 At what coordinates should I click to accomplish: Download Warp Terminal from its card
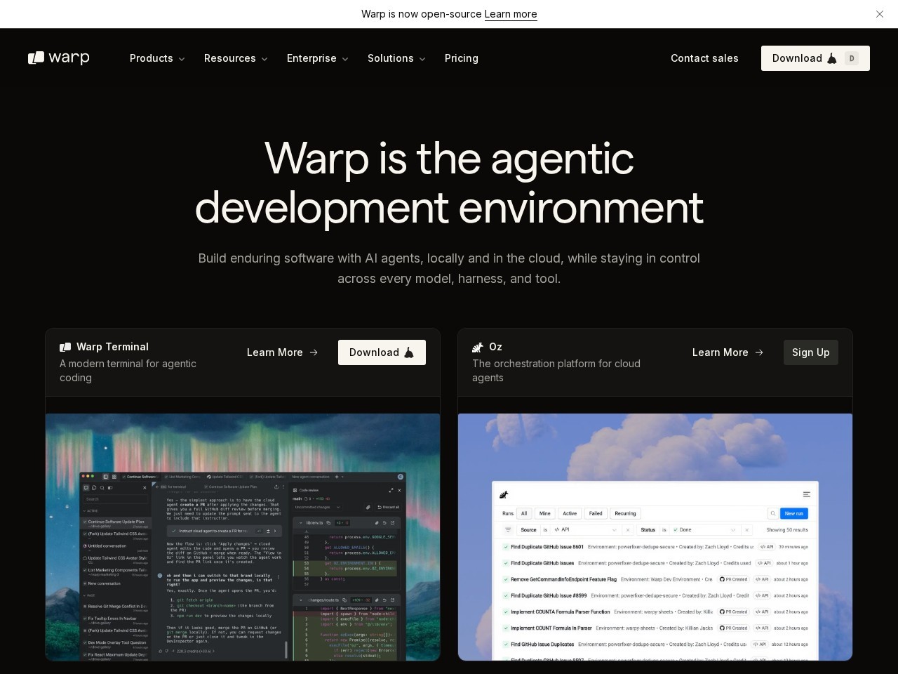[x=382, y=352]
